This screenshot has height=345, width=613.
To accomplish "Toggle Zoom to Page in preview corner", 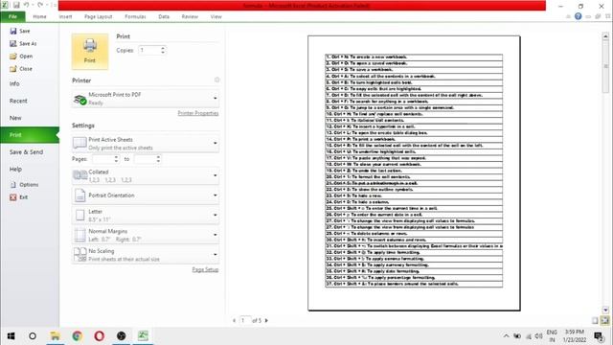I will click(604, 321).
